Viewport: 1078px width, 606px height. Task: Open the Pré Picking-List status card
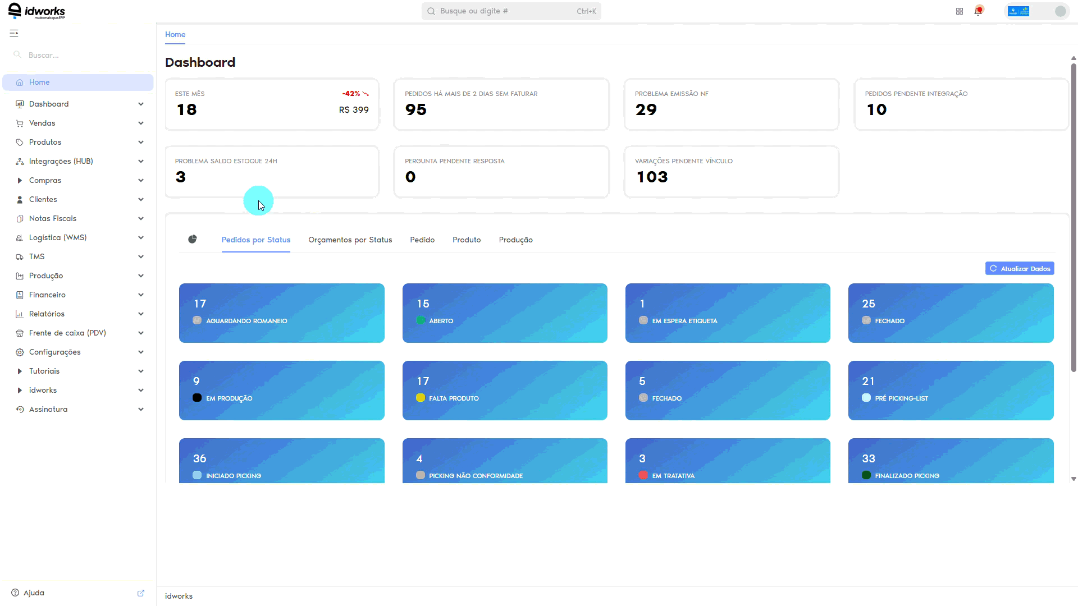951,391
